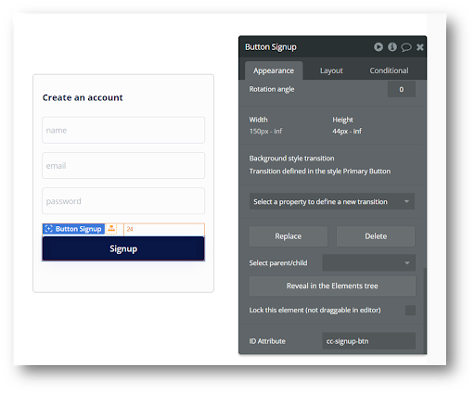The image size is (475, 394).
Task: Switch to the Layout tab
Action: click(x=331, y=70)
